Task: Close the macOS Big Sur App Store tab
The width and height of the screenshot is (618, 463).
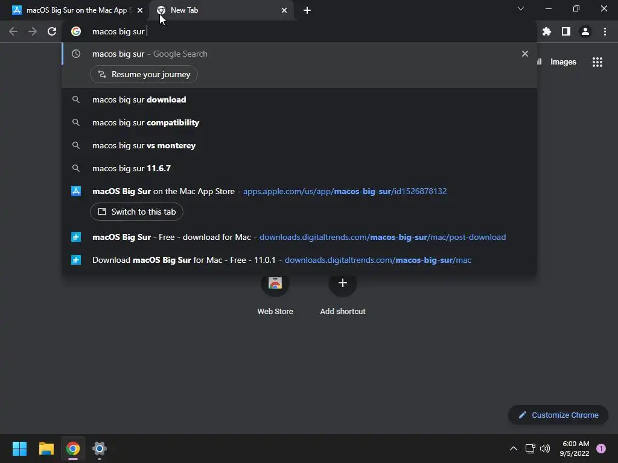Action: point(139,10)
